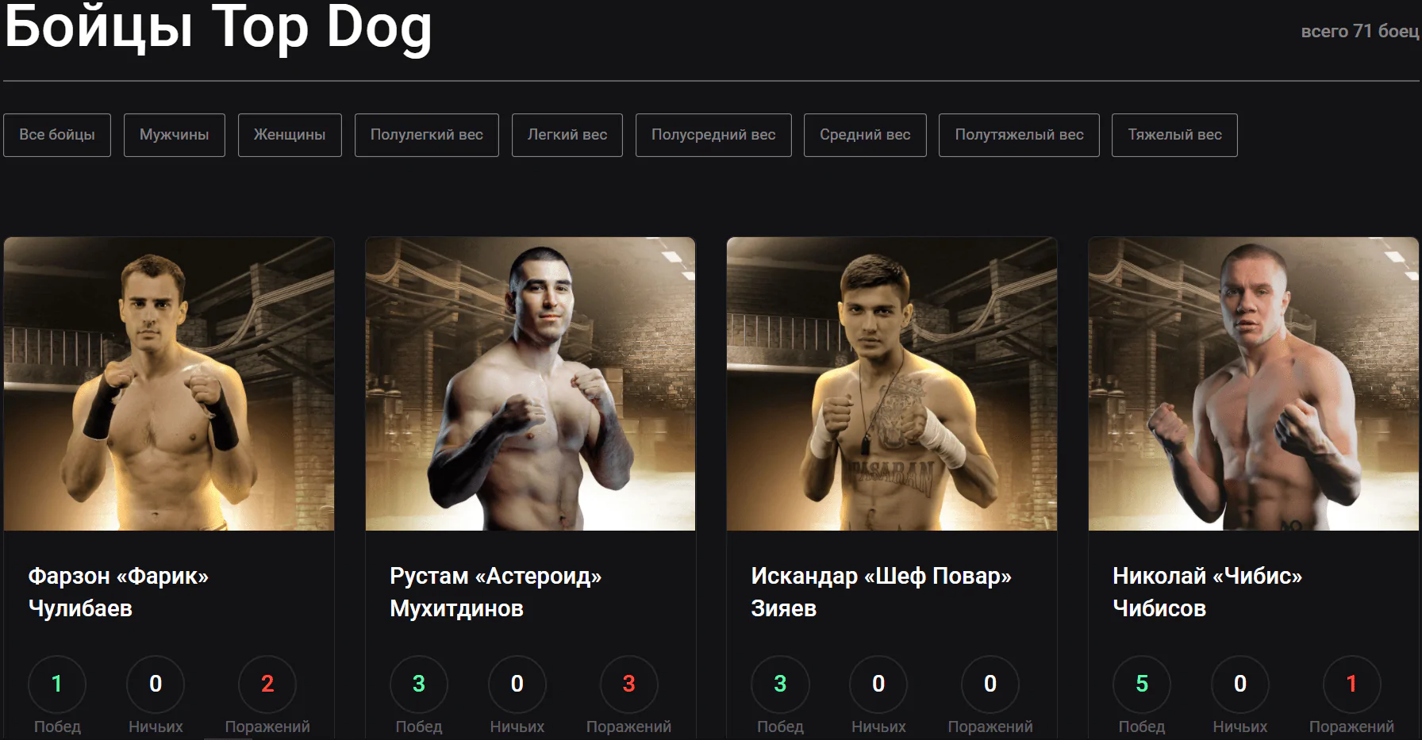
Task: Select the «Средний вес» weight category
Action: 864,135
